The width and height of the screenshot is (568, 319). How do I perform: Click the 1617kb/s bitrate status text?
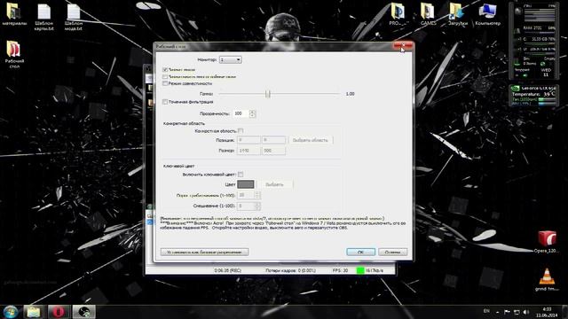(x=375, y=270)
